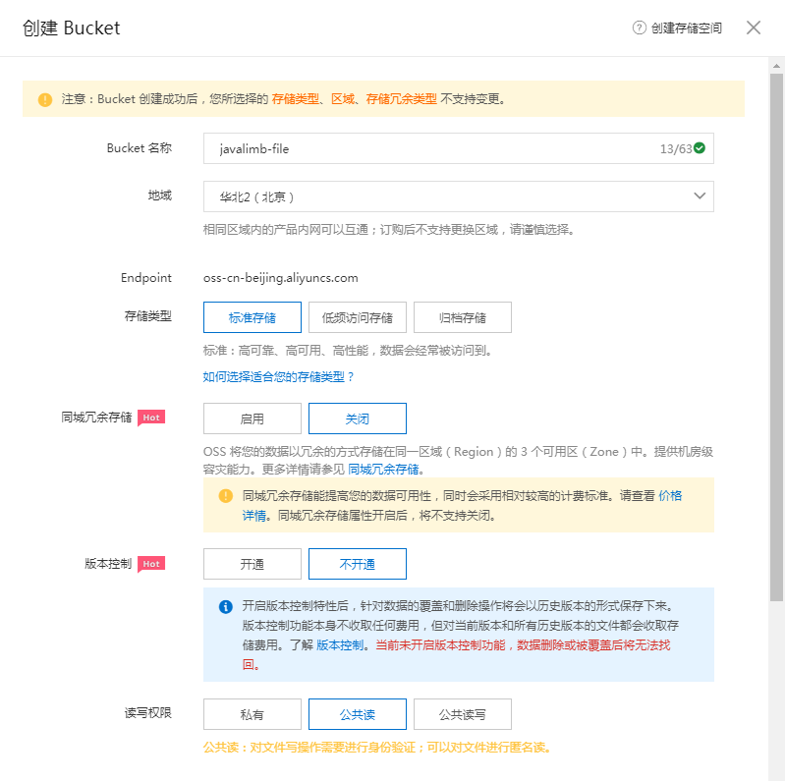Turn on version control with 开通
The height and width of the screenshot is (781, 785).
point(252,564)
